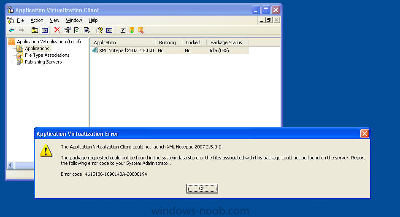Toggle the Show/Hide Action Pane icon

(109, 30)
